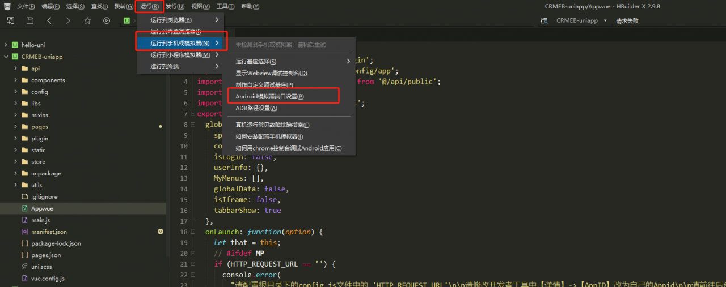The width and height of the screenshot is (726, 287).
Task: Click the hello-uni project icon
Action: (15, 45)
